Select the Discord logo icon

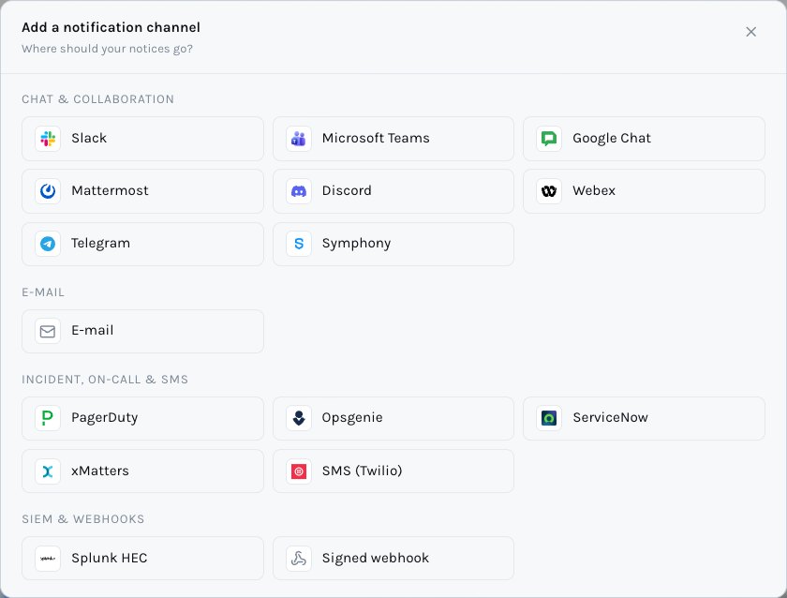tap(299, 191)
